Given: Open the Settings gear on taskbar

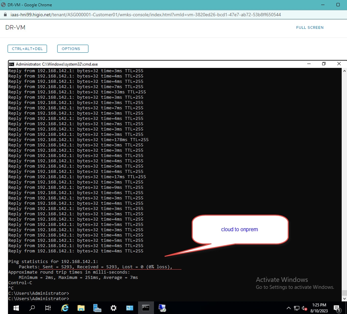Looking at the screenshot, I should point(114,308).
